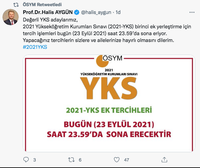Click the reply count of 3
The height and width of the screenshot is (168, 200).
[34, 160]
